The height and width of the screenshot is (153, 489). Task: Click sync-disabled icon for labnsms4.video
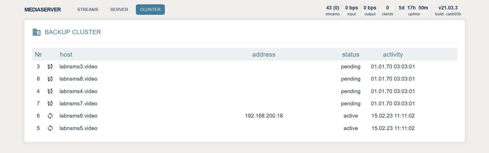(x=50, y=91)
